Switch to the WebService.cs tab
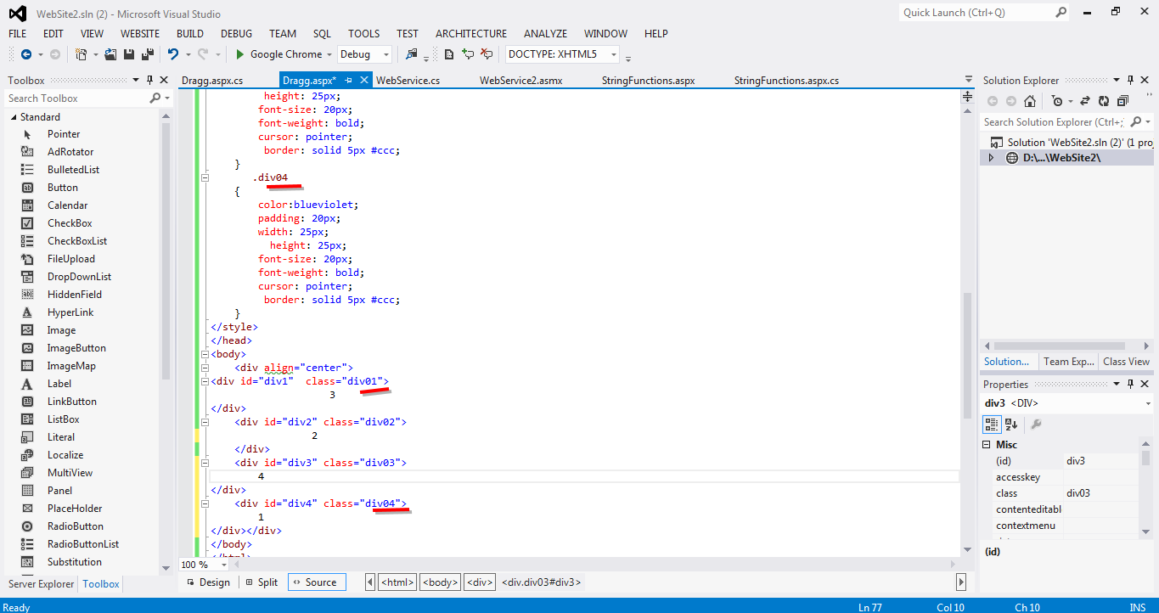The image size is (1159, 613). tap(409, 79)
